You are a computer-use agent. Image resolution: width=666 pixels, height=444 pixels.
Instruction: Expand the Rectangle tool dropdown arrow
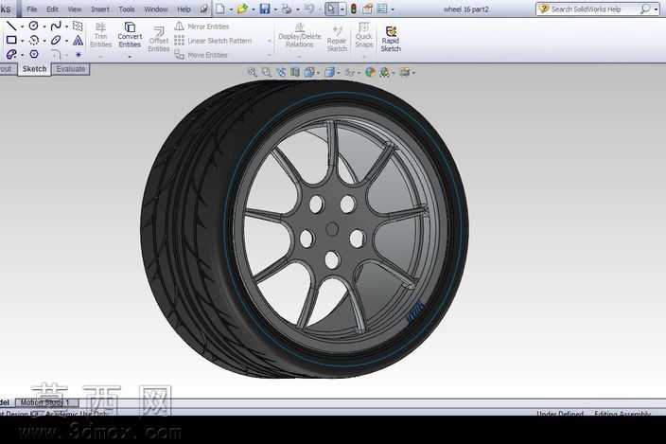[22, 42]
